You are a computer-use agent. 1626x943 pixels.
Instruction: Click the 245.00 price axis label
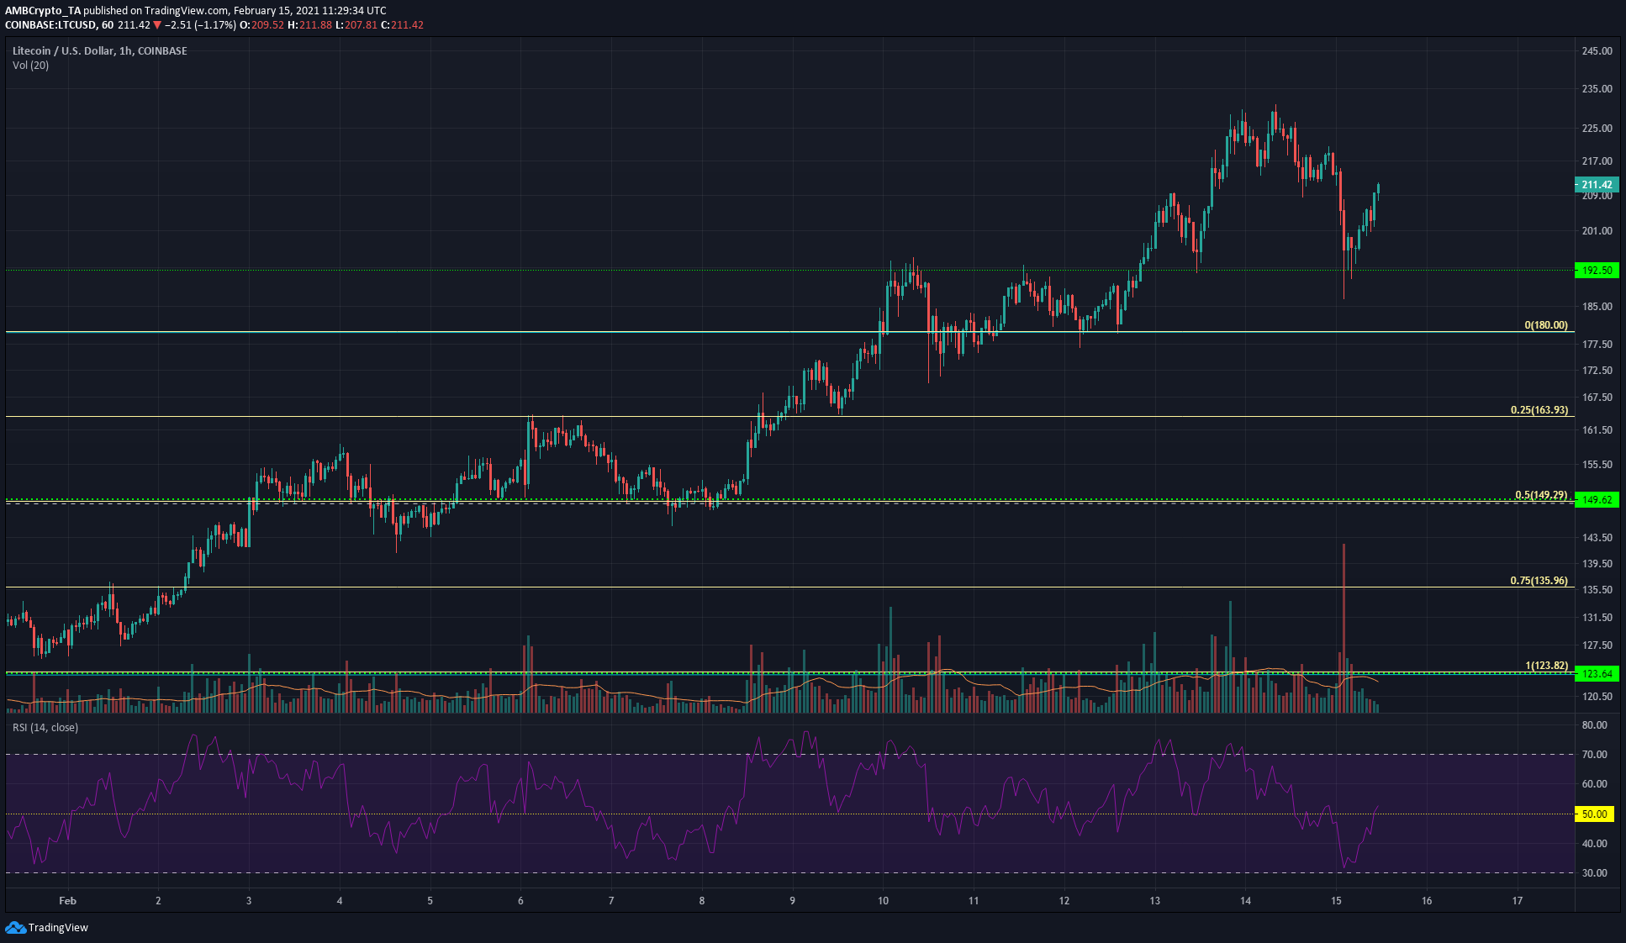1597,51
